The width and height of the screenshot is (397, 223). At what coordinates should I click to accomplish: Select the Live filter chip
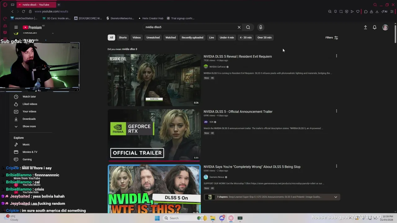[212, 37]
